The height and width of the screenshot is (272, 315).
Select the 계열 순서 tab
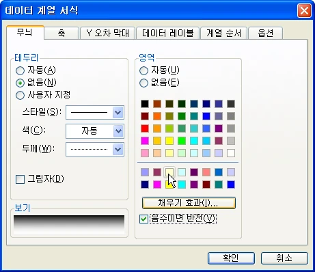[x=223, y=33]
